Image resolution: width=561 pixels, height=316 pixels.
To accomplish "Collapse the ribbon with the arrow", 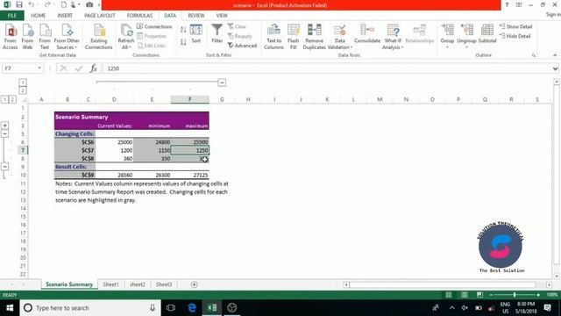I will tap(555, 55).
